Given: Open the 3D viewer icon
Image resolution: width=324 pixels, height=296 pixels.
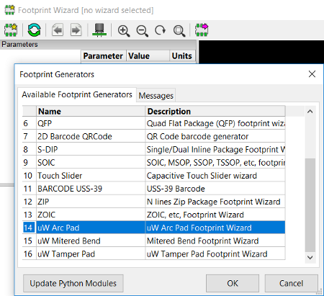Looking at the screenshot, I should 99,30.
